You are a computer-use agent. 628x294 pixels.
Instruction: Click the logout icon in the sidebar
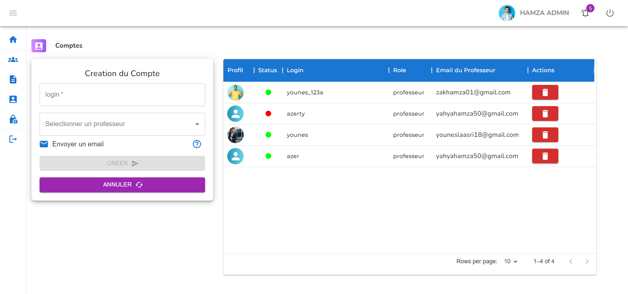13,139
